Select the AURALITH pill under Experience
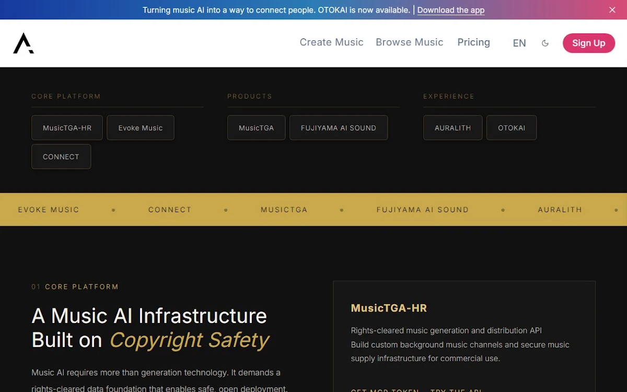The width and height of the screenshot is (627, 392). [453, 128]
